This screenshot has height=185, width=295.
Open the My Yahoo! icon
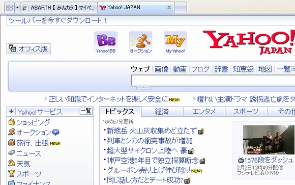[175, 43]
